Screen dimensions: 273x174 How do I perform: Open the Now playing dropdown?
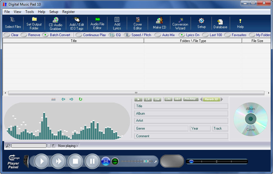pos(68,145)
